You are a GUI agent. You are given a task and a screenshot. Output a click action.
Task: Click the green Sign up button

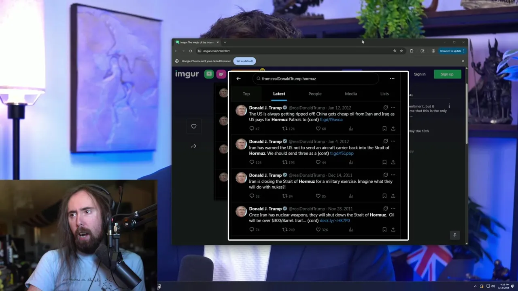pyautogui.click(x=447, y=74)
